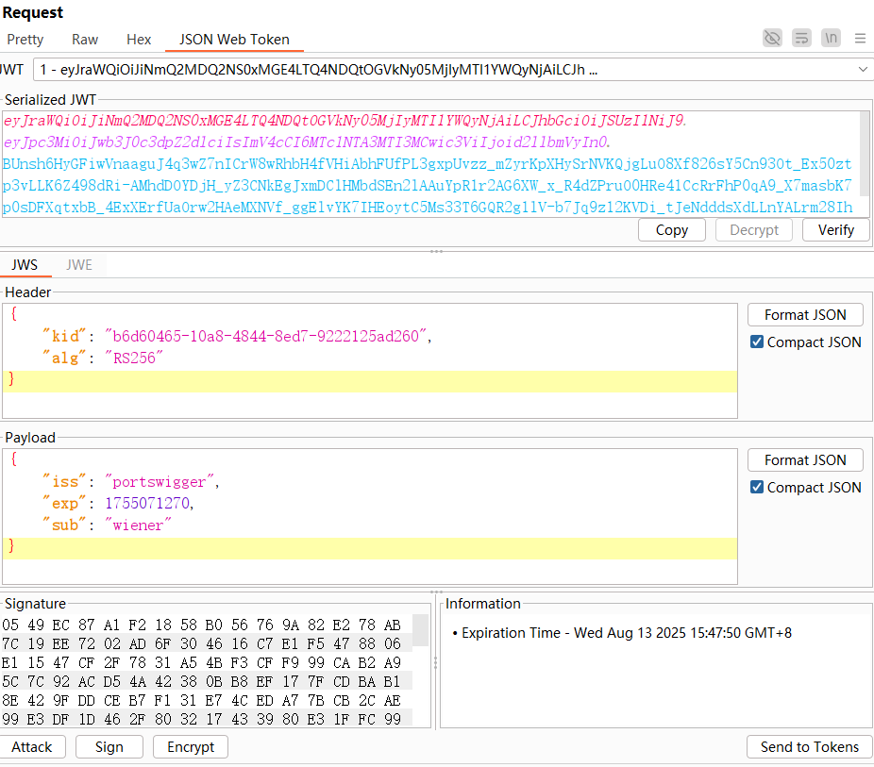
Task: Click the serialized JWT header line starting eyJraWQi
Action: [345, 121]
